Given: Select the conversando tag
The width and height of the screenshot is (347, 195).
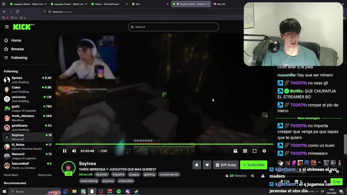Looking at the screenshot, I should [x=169, y=174].
